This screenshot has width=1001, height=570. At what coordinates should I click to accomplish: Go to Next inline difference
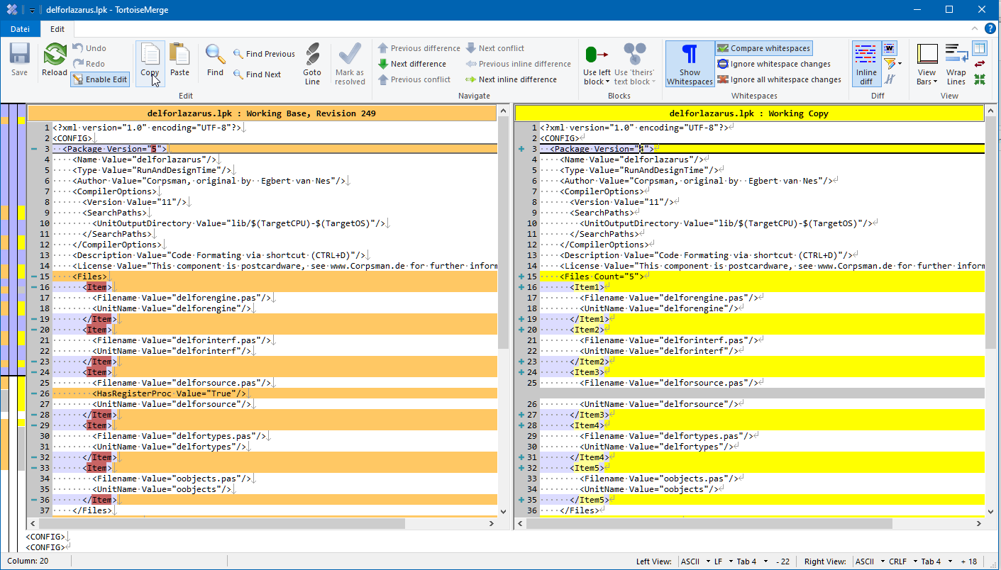coord(511,79)
